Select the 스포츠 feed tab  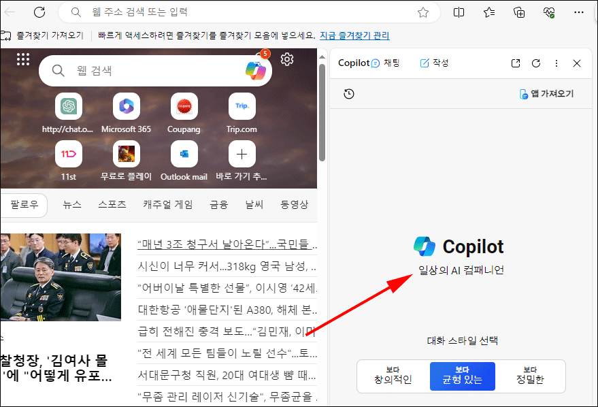112,205
